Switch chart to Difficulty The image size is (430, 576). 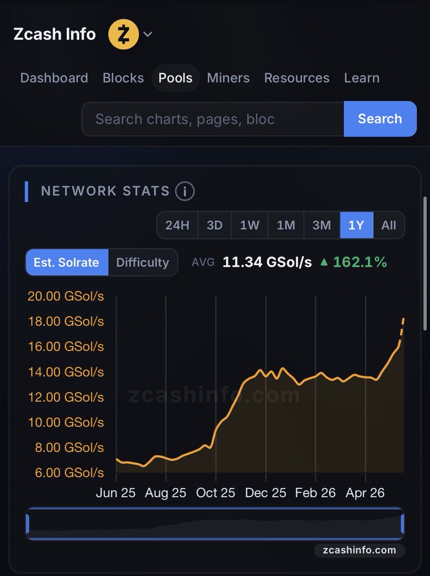(143, 262)
